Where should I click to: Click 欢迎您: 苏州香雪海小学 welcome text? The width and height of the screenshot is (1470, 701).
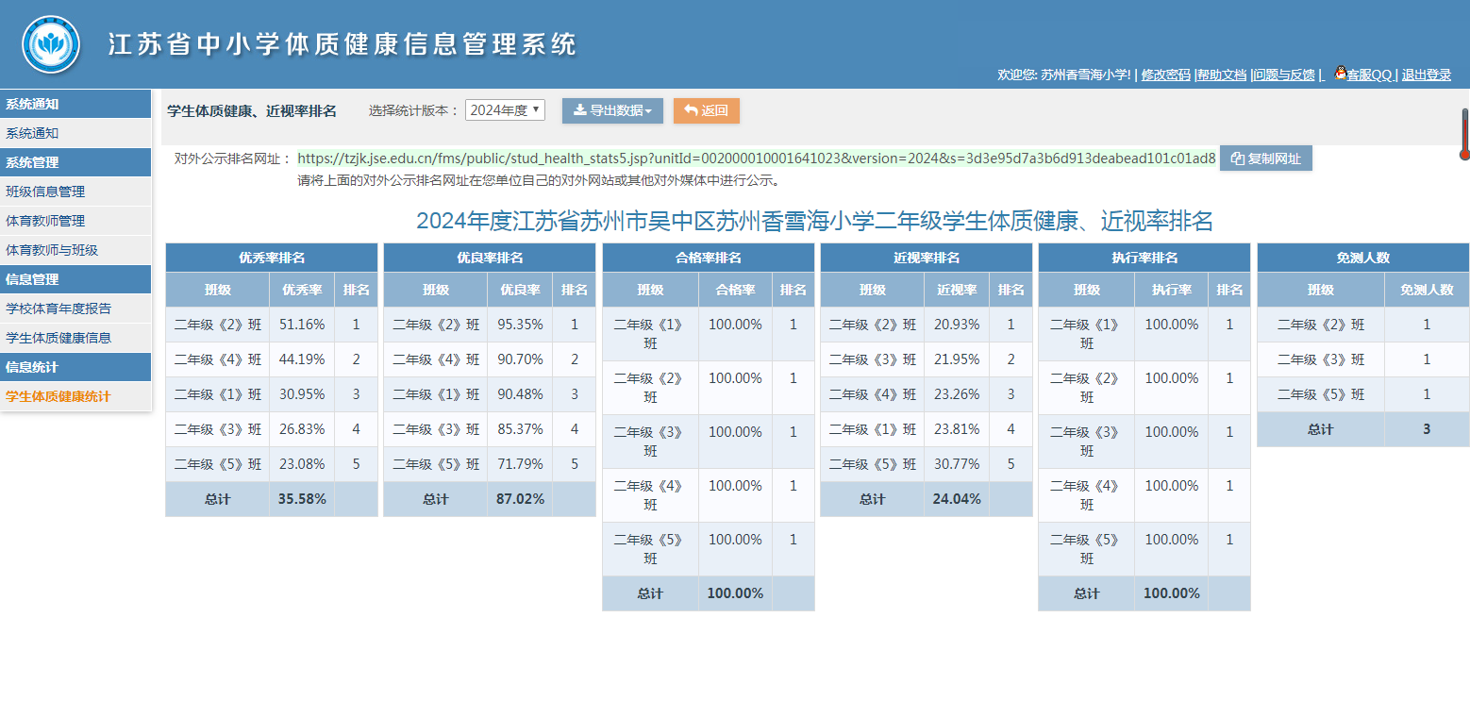[1064, 75]
